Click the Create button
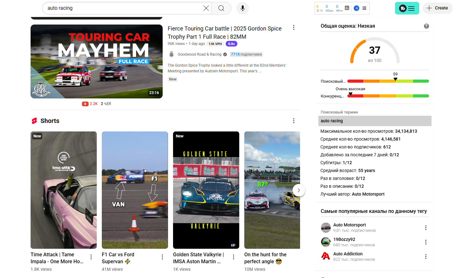 point(438,8)
